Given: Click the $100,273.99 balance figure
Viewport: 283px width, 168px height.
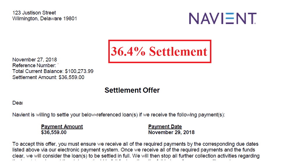Looking at the screenshot, I should pyautogui.click(x=79, y=71).
